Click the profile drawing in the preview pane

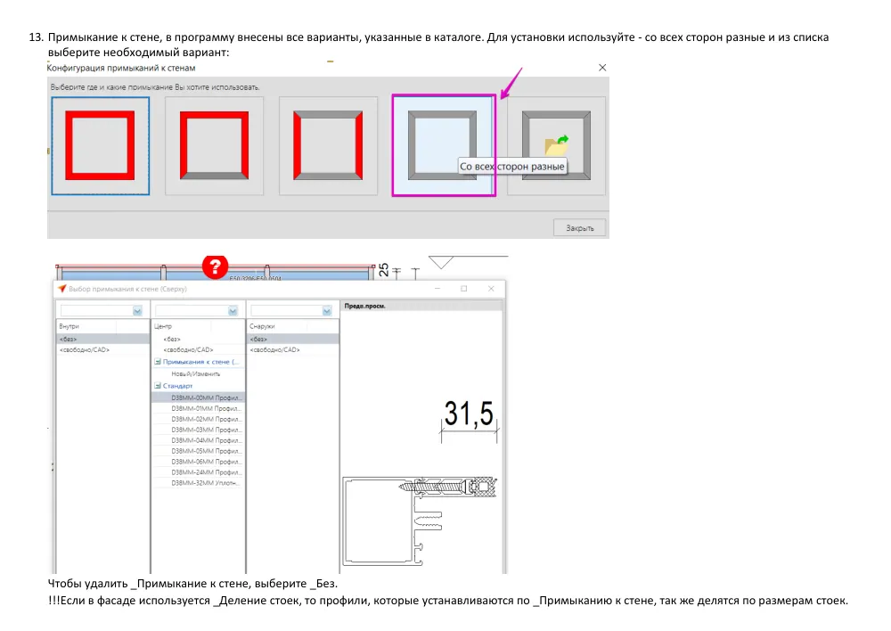coord(420,521)
